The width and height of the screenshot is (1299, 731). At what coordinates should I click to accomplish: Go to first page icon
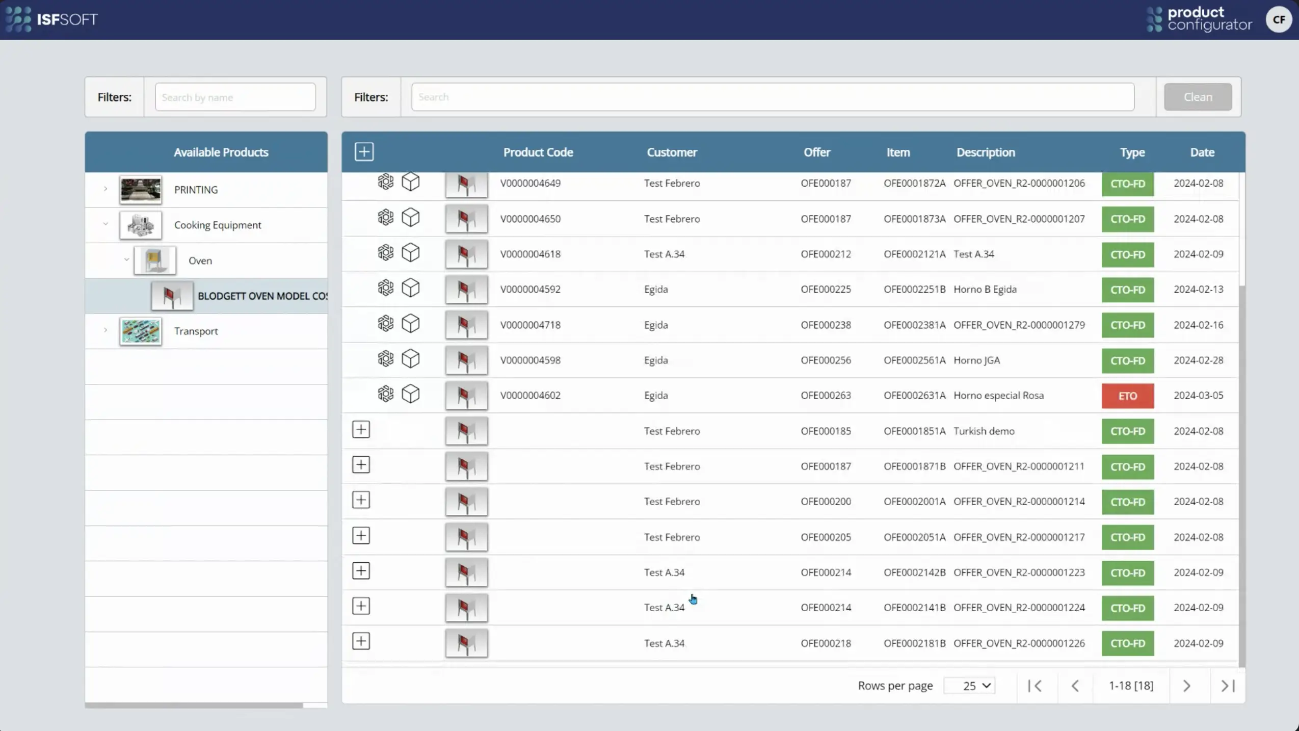tap(1035, 686)
